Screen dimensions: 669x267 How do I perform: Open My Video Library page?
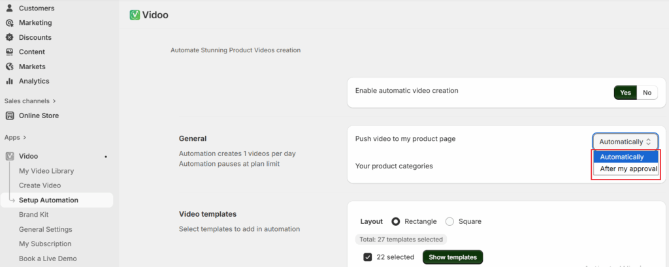coord(46,171)
